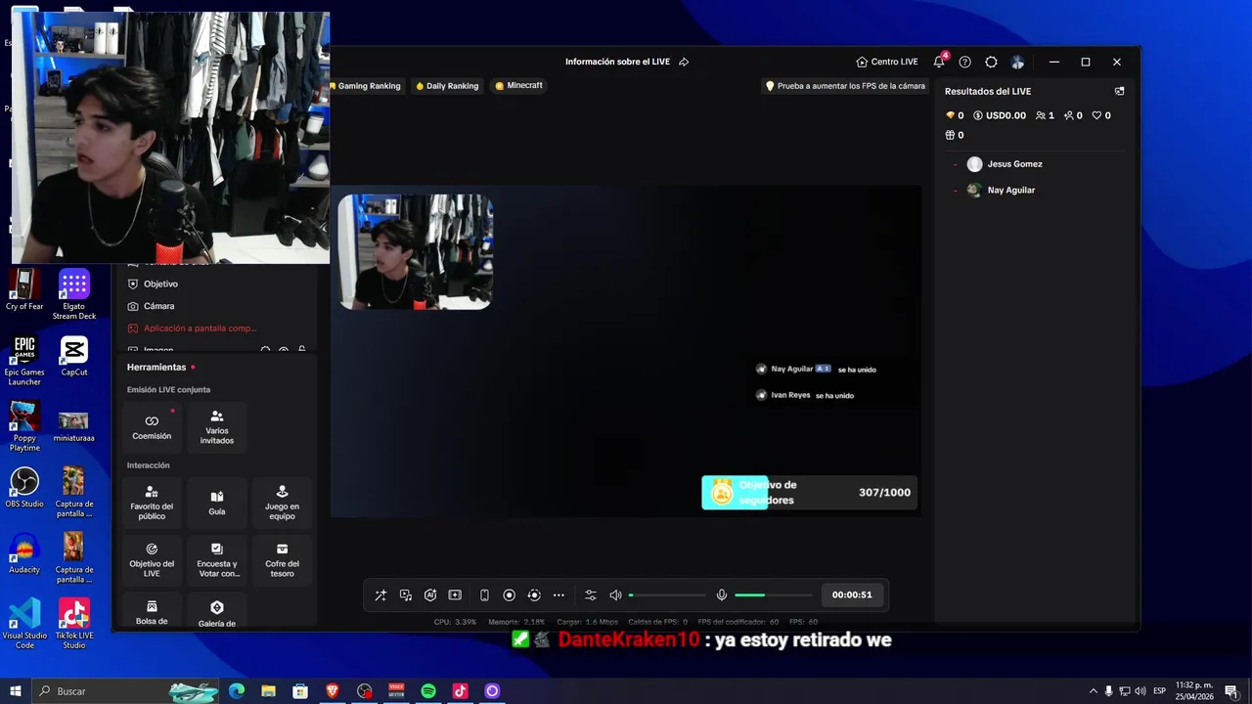Open Objetivo del LIVE tool

click(152, 559)
